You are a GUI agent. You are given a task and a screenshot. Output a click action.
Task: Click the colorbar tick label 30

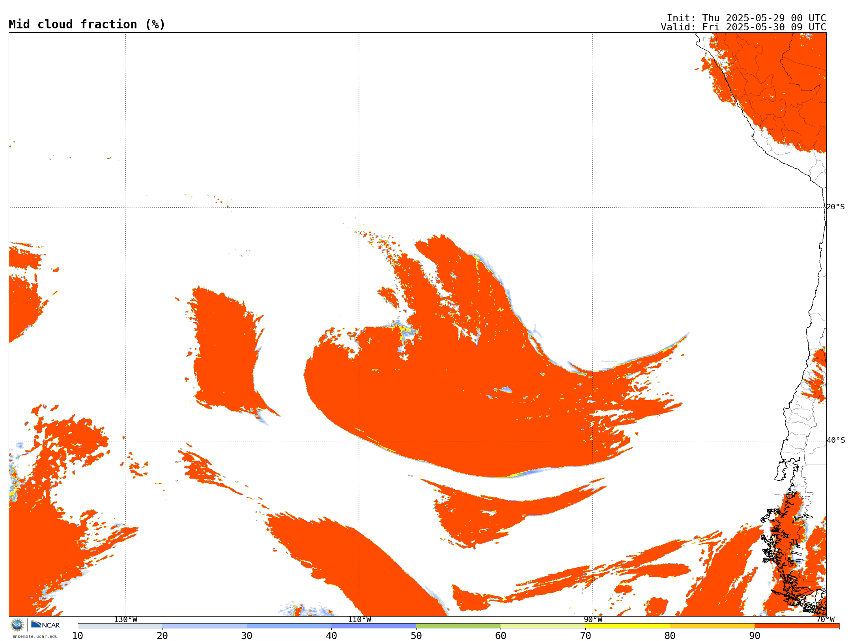[247, 636]
